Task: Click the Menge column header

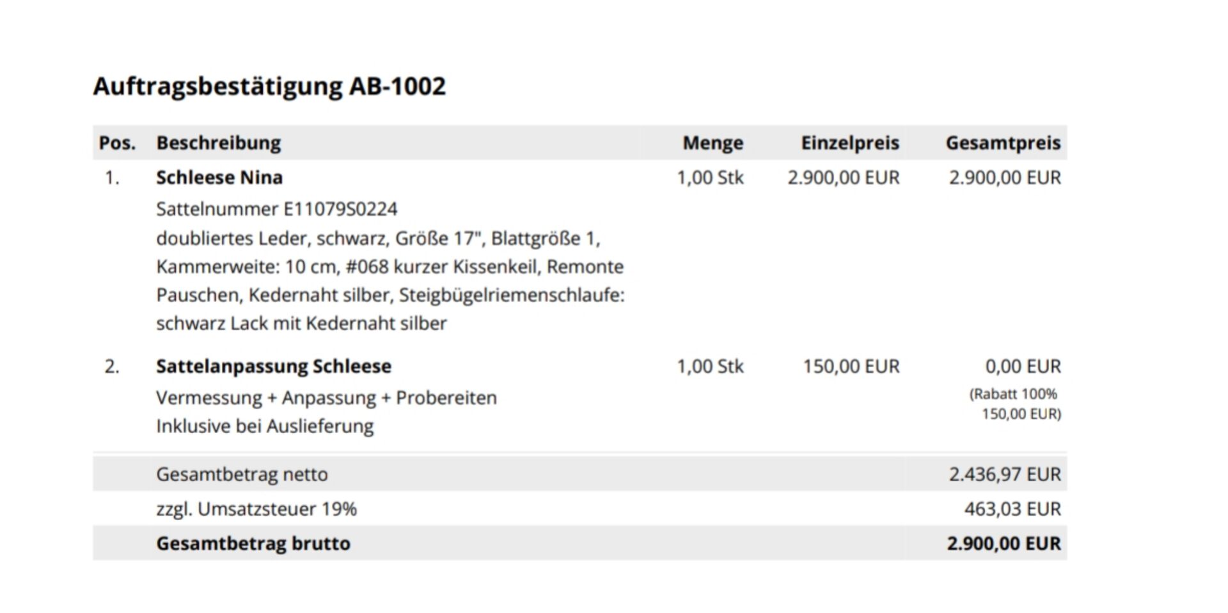Action: pyautogui.click(x=712, y=143)
